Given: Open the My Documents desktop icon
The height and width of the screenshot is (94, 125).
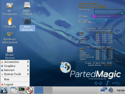Looking at the screenshot, I should pyautogui.click(x=10, y=9).
